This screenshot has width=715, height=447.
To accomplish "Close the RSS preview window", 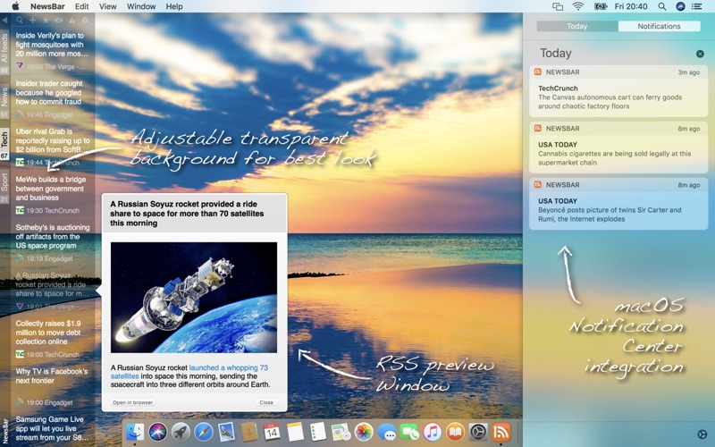I will coord(266,402).
